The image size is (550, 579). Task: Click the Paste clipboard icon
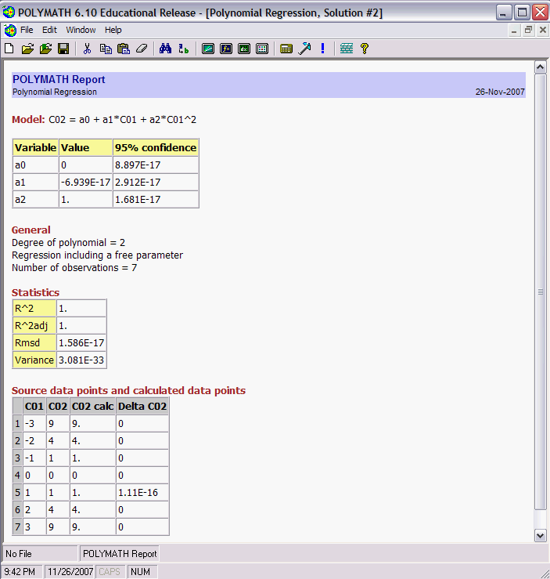123,49
